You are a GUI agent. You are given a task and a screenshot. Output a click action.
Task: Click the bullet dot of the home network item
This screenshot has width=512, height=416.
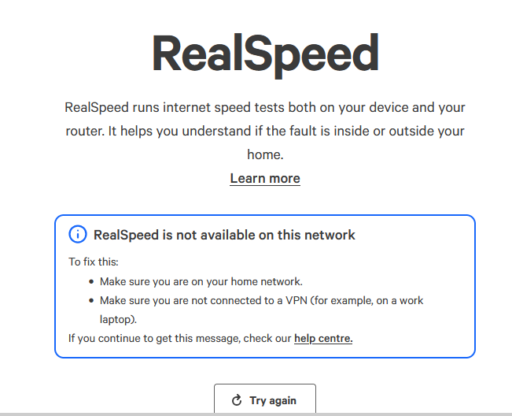pyautogui.click(x=91, y=281)
